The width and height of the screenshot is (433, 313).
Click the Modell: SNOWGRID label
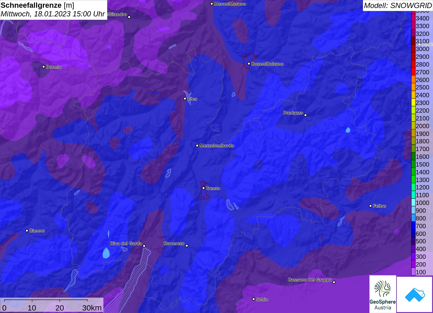tap(398, 5)
